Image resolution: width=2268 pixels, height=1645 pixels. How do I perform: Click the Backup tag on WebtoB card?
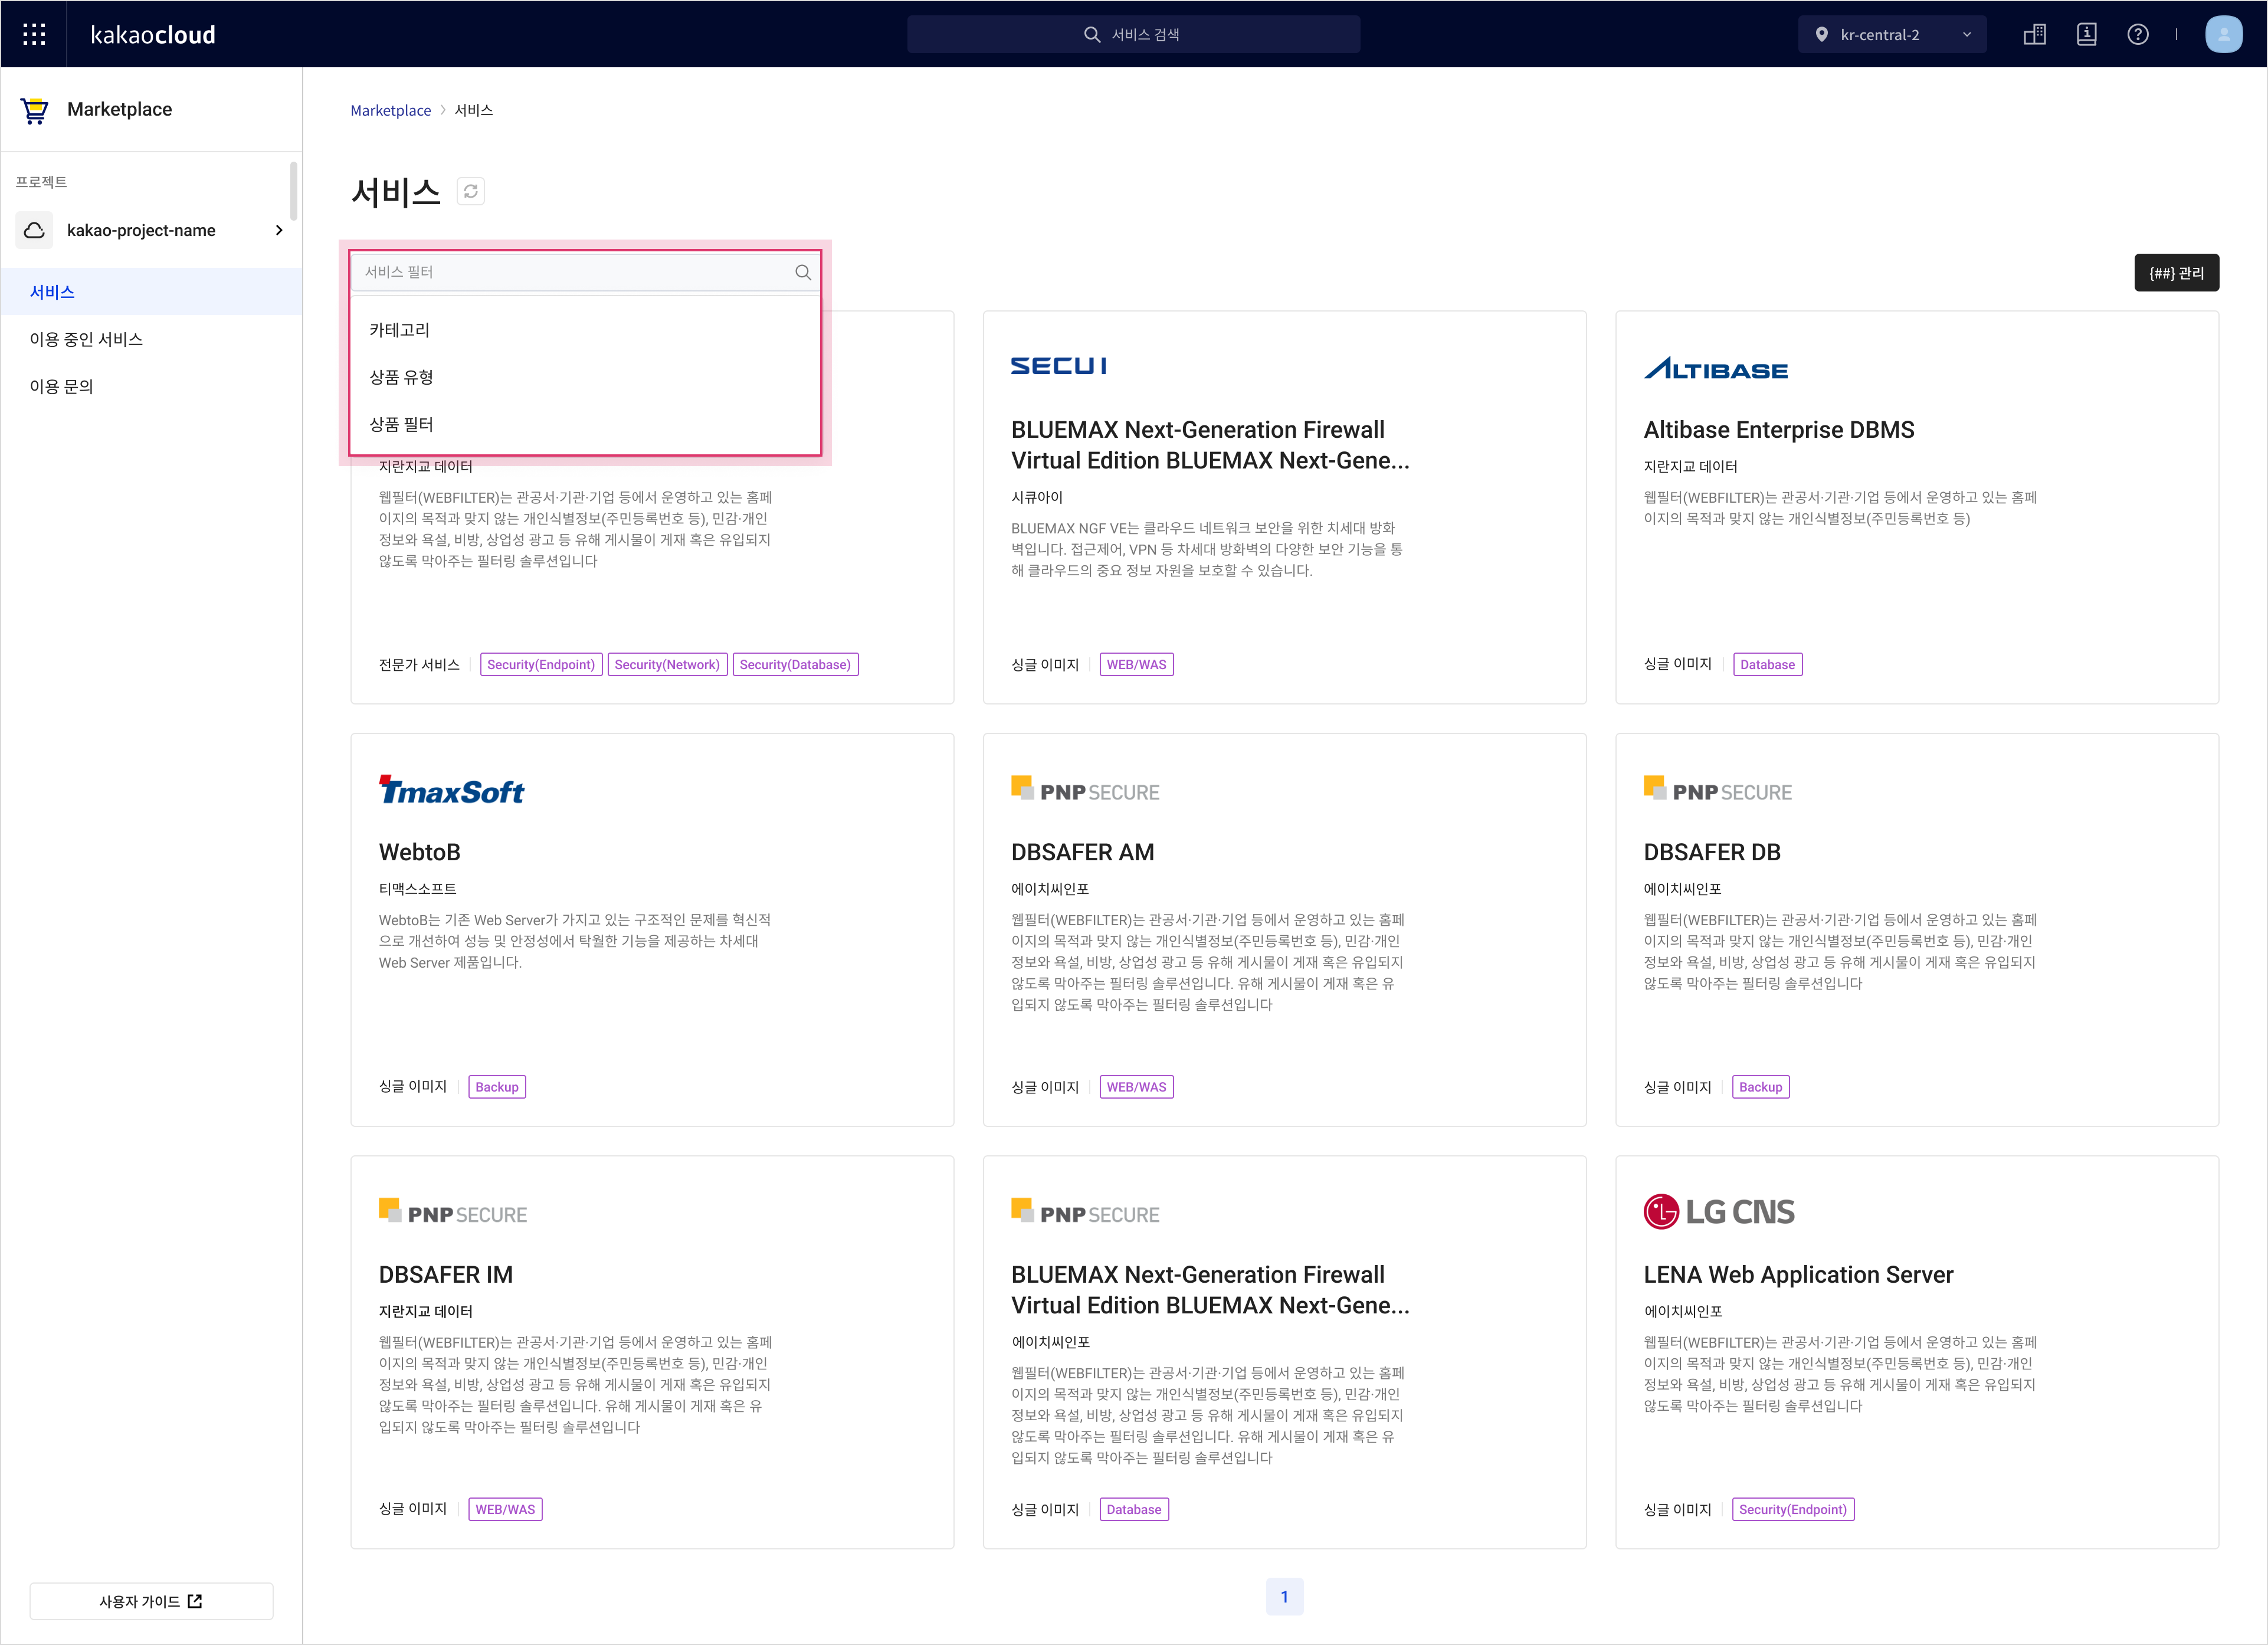(x=497, y=1087)
